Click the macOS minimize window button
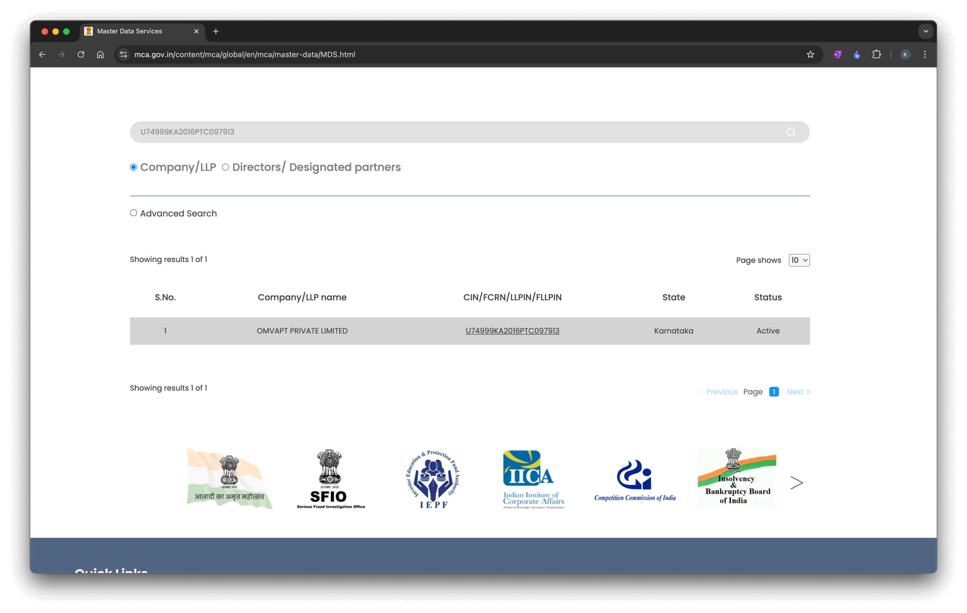Screen dimensions: 967x613 pyautogui.click(x=56, y=31)
